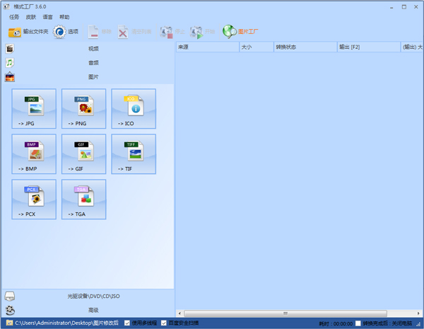Open the 任务 menu
This screenshot has height=329, width=424.
(14, 16)
